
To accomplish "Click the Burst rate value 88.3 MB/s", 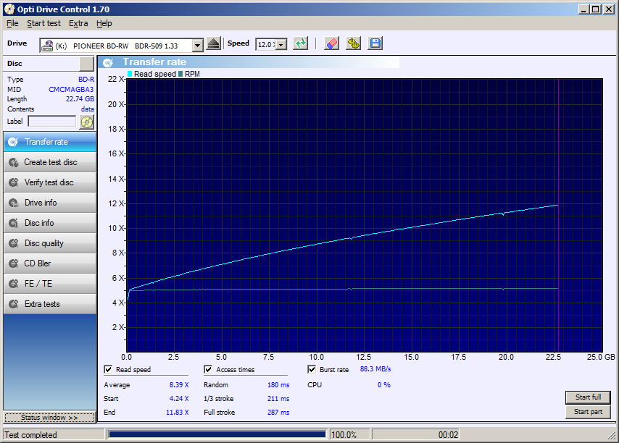I will click(375, 369).
